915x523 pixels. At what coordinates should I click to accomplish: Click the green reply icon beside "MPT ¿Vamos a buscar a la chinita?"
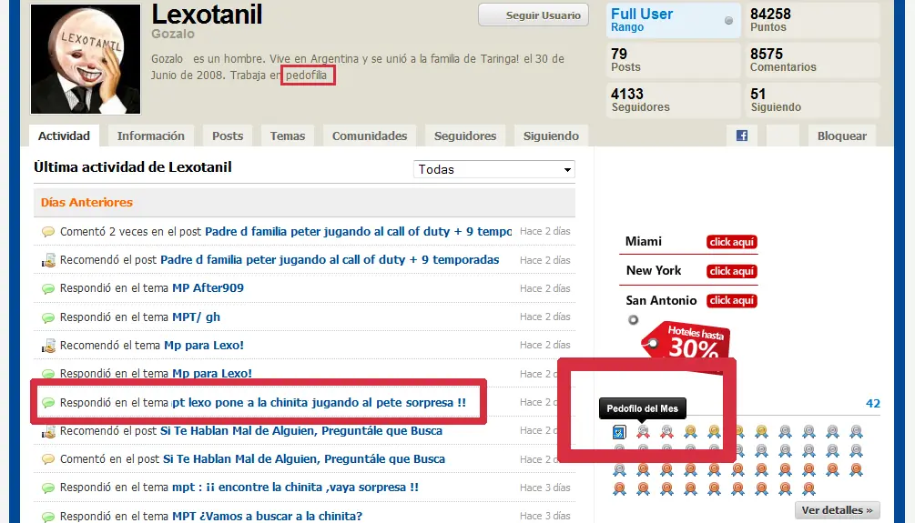tap(48, 517)
